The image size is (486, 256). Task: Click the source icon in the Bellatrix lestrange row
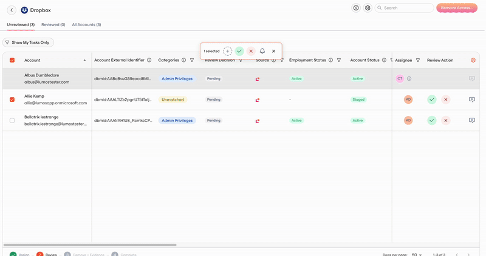pyautogui.click(x=257, y=121)
